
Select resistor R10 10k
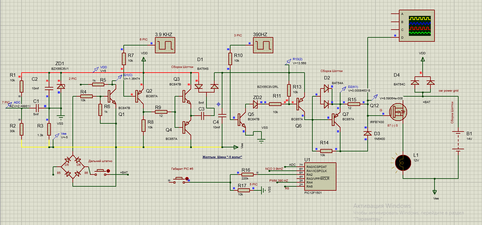pyautogui.click(x=230, y=59)
